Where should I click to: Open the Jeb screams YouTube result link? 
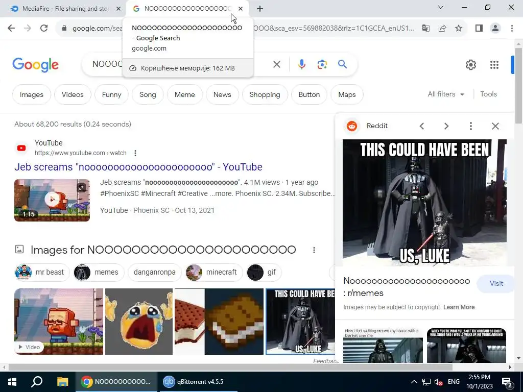138,167
